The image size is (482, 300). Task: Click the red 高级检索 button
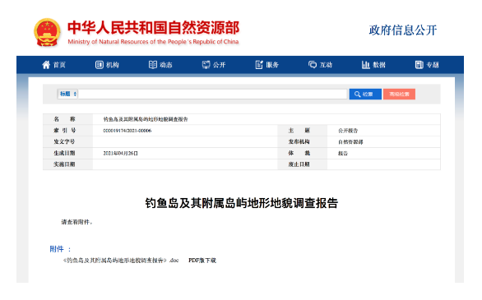point(399,95)
